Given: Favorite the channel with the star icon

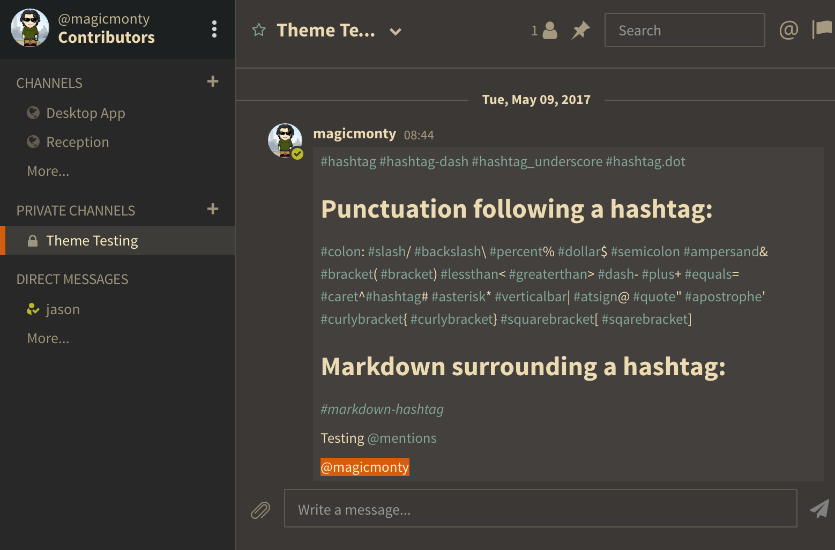Looking at the screenshot, I should coord(259,30).
